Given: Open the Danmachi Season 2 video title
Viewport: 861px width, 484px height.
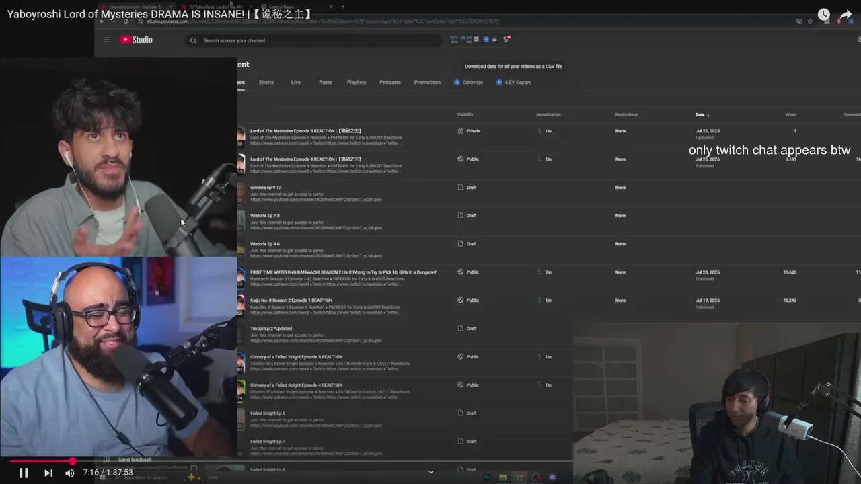Looking at the screenshot, I should (343, 272).
